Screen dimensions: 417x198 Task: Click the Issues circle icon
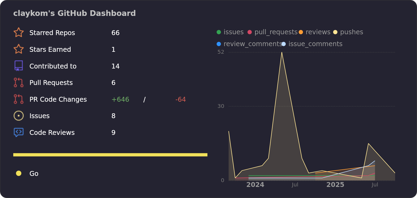click(x=19, y=116)
